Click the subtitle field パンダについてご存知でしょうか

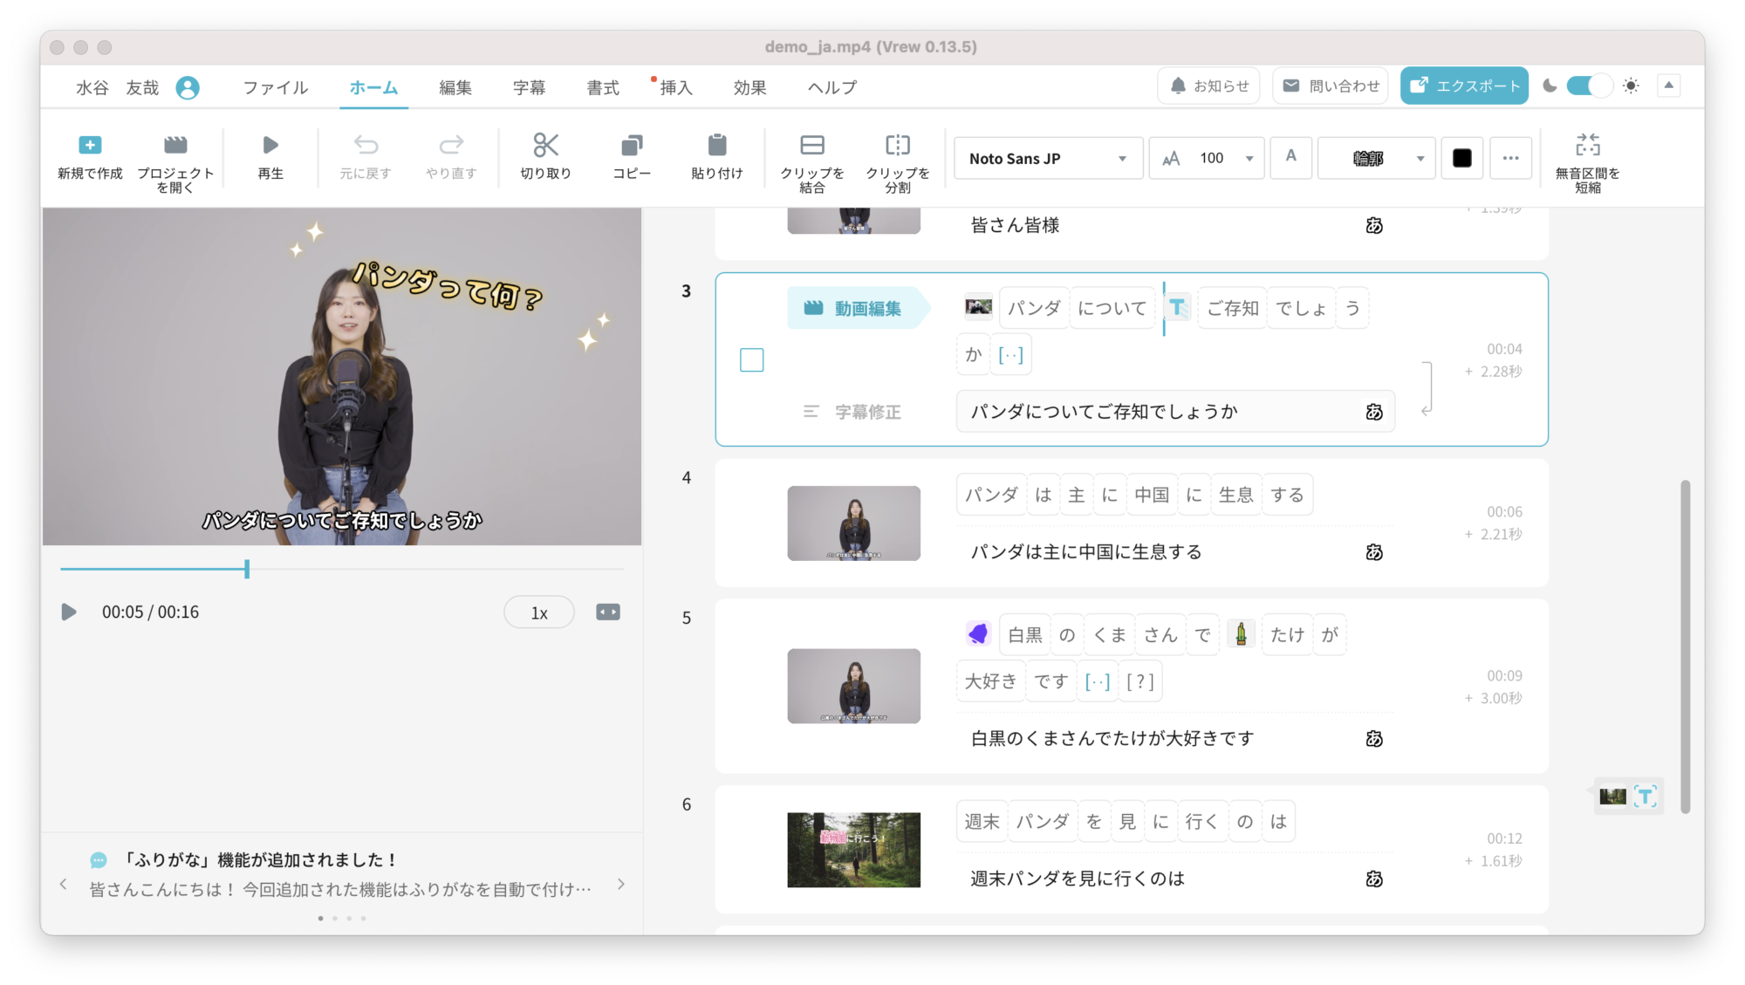click(x=1174, y=412)
